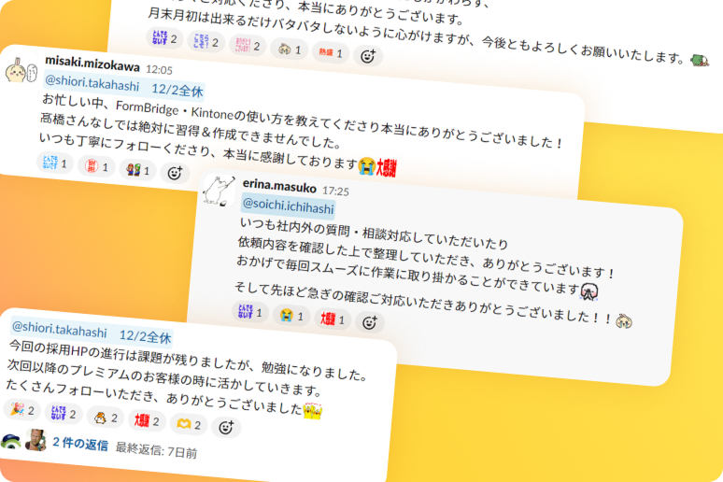Click party popper reaction with count 2

point(22,410)
